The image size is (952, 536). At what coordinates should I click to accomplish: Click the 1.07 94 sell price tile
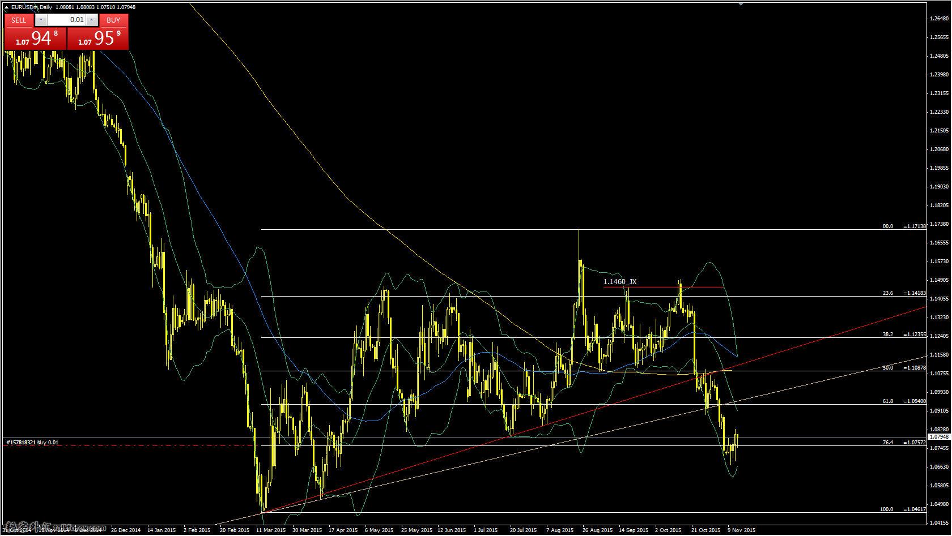click(35, 38)
